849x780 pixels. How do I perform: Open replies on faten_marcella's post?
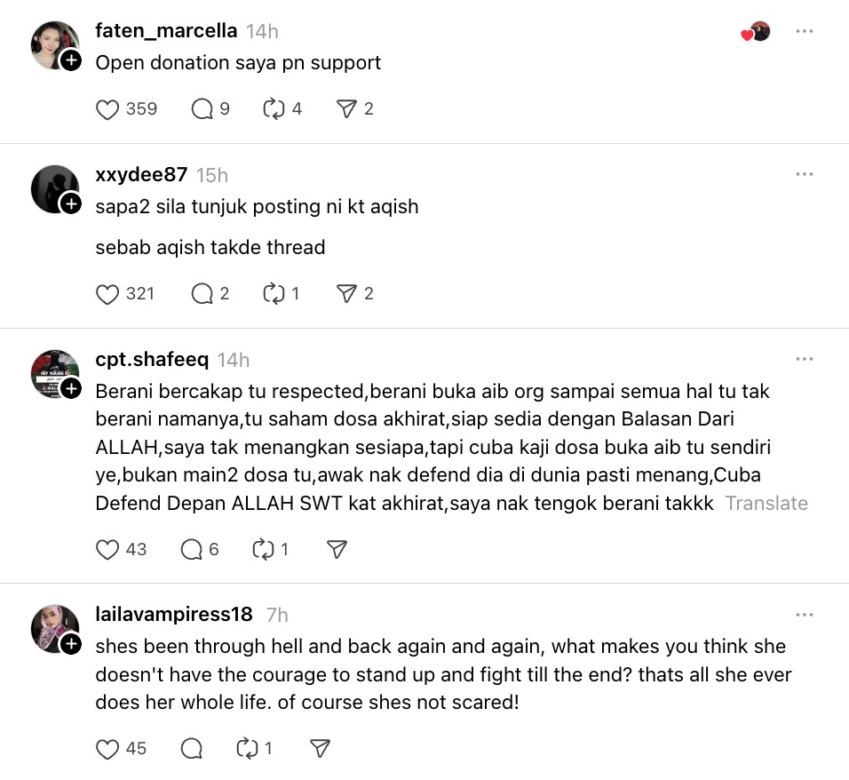click(202, 109)
